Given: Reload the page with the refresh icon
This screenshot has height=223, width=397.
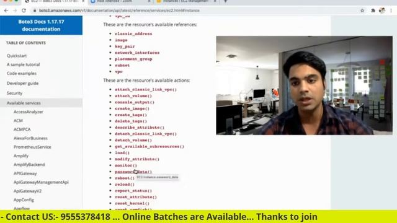Looking at the screenshot, I should pos(24,11).
